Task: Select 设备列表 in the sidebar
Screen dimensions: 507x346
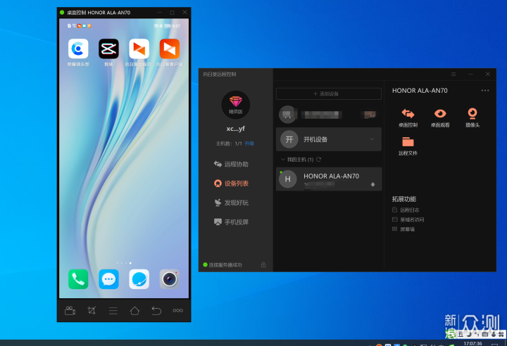Action: (231, 184)
